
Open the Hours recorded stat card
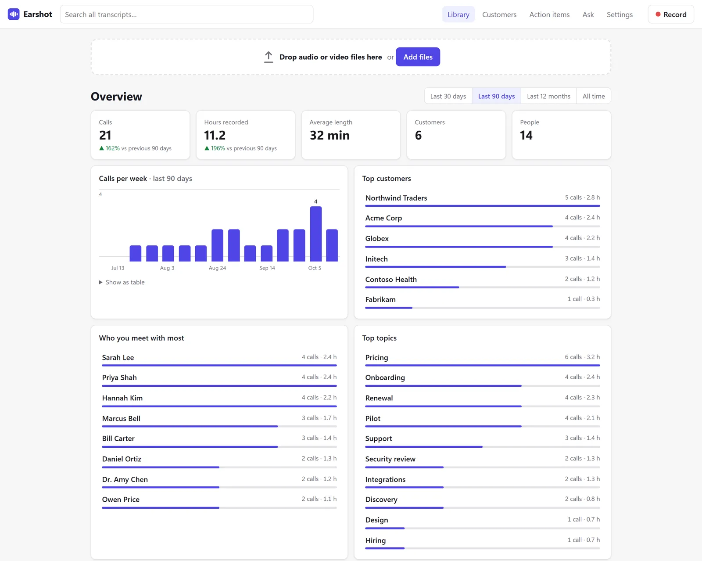(x=246, y=135)
